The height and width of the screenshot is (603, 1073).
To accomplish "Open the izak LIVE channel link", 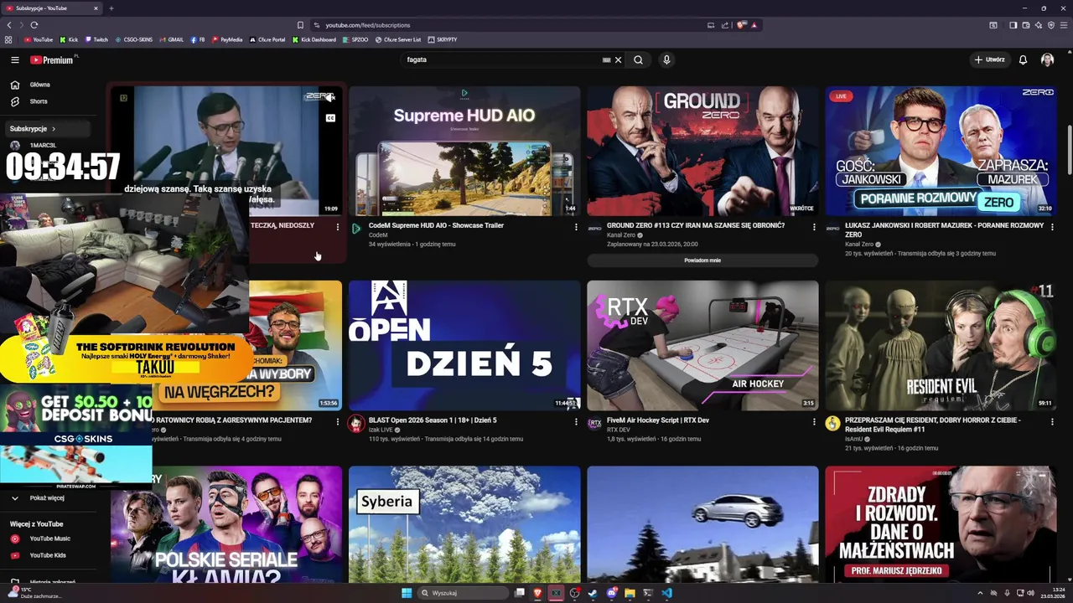I will tap(381, 430).
